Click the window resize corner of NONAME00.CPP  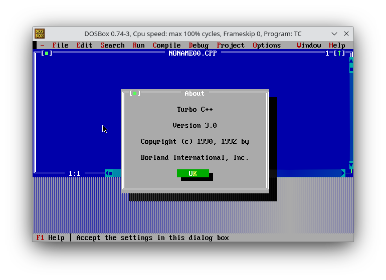click(349, 173)
